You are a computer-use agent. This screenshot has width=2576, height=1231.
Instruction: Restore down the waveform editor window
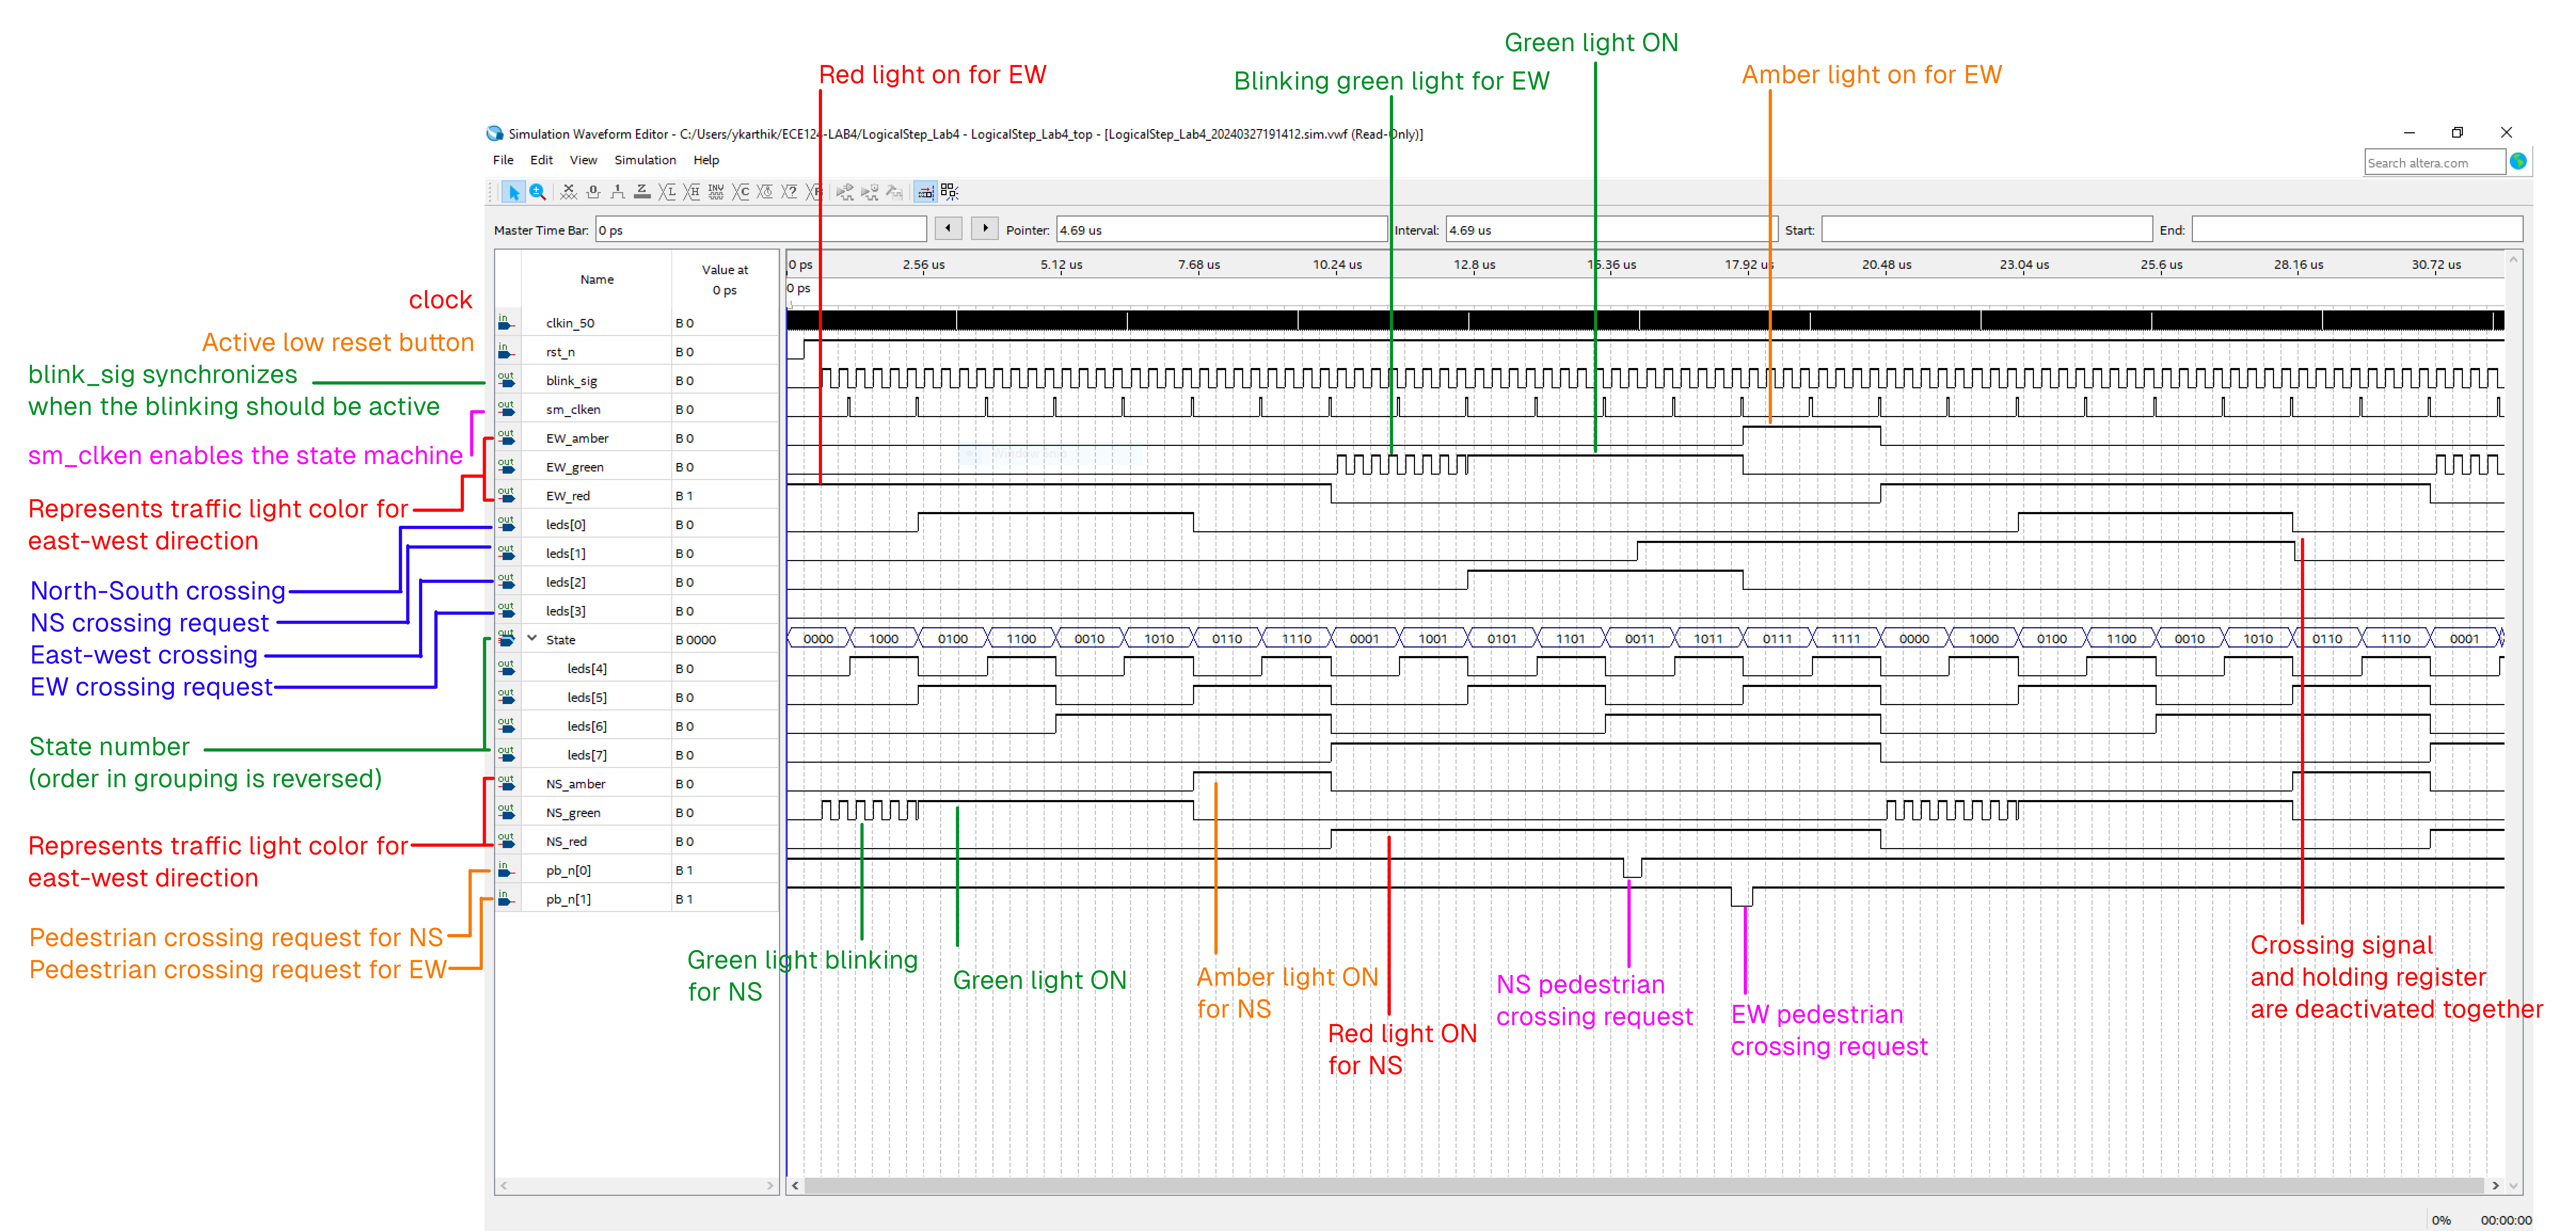[2457, 132]
